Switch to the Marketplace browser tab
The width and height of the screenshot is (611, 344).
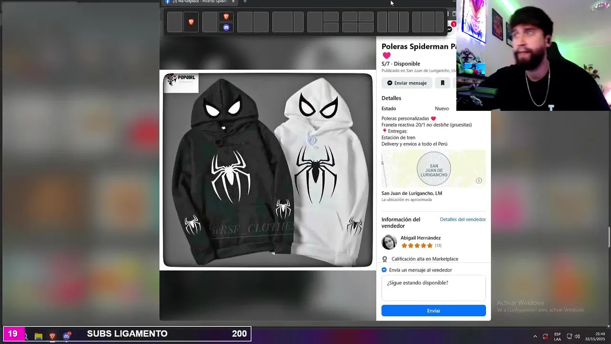pos(200,2)
